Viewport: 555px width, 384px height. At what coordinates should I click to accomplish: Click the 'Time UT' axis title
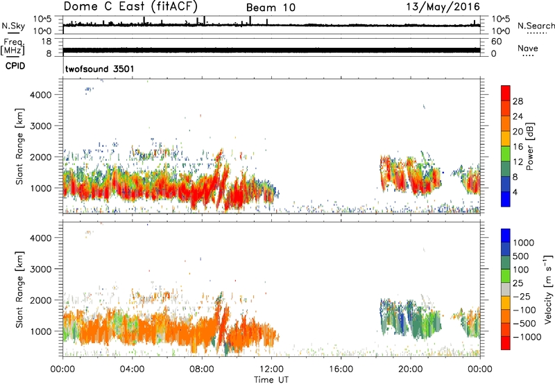271,380
